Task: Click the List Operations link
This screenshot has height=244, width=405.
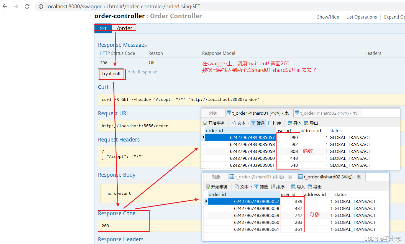Action: point(362,17)
